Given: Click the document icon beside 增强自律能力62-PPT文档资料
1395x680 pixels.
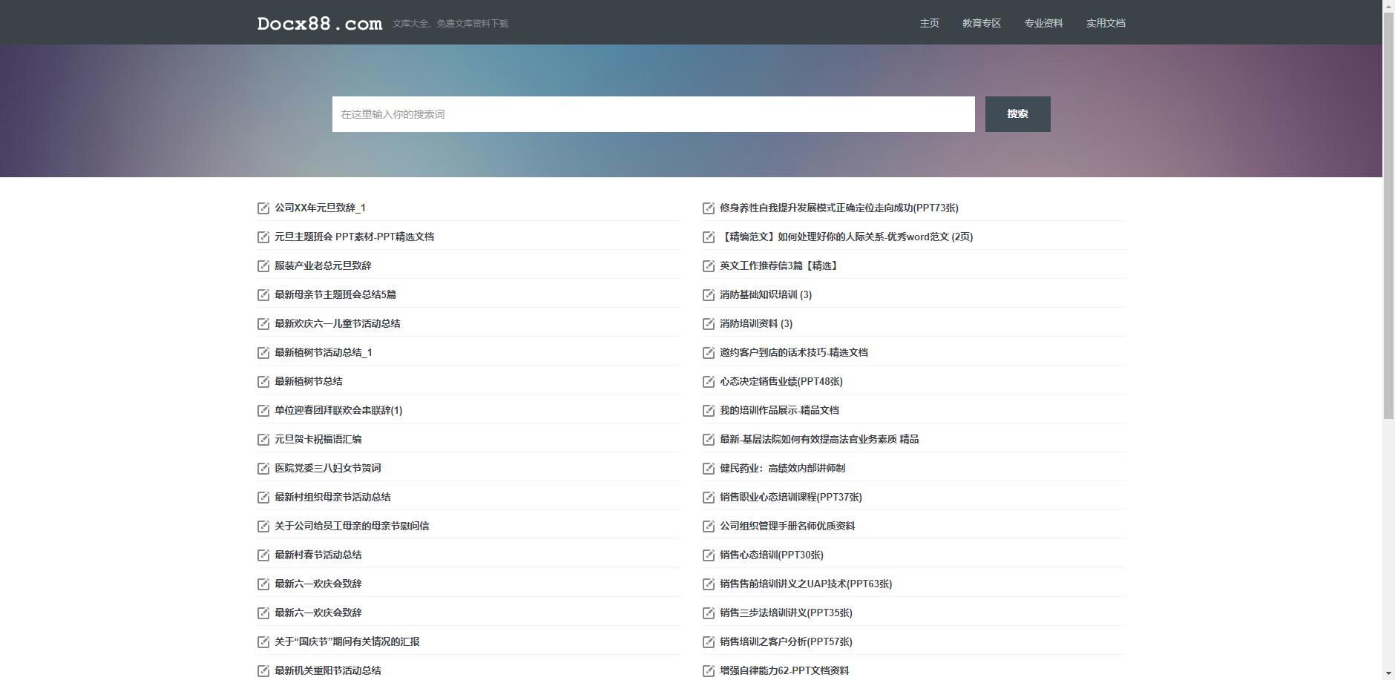Looking at the screenshot, I should [708, 670].
